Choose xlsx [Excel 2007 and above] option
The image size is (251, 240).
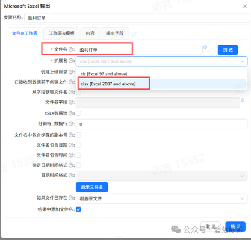[x=161, y=84]
